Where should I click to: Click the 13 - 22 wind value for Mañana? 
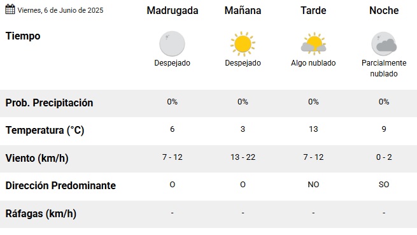(x=243, y=157)
